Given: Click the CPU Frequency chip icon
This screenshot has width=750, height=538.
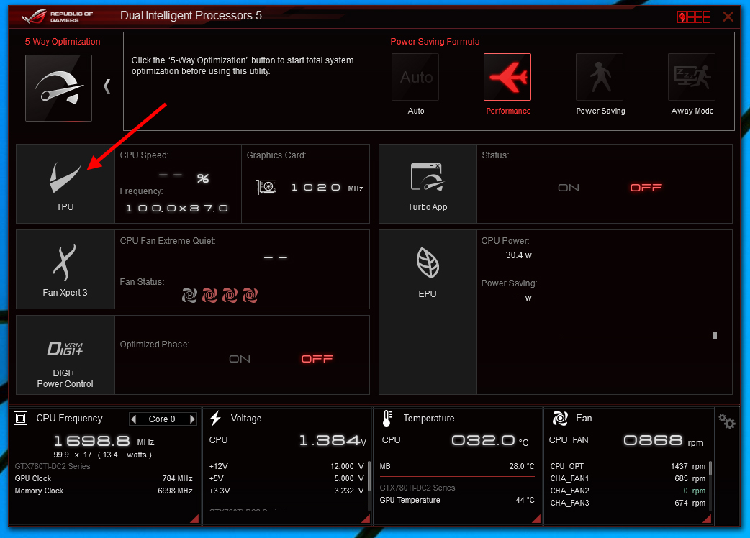Looking at the screenshot, I should point(20,419).
